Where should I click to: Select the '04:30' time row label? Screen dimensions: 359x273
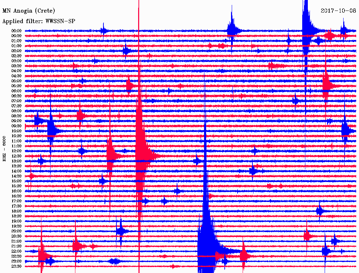click(16, 76)
